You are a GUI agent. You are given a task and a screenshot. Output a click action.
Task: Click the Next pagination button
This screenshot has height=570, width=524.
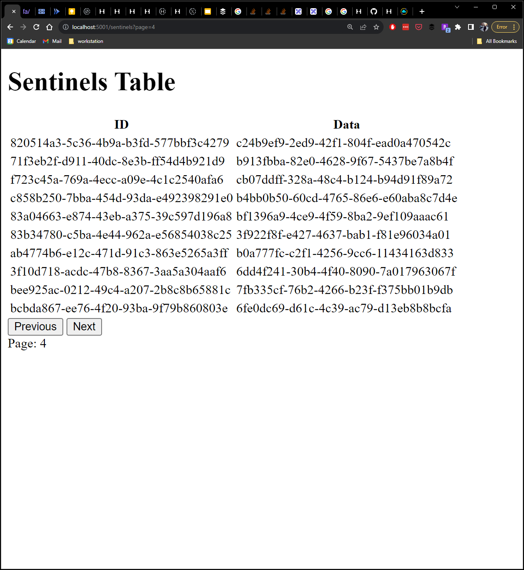point(84,327)
